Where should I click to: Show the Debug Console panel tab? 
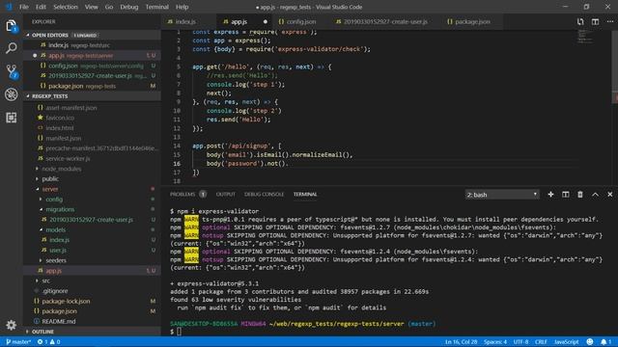pyautogui.click(x=264, y=195)
